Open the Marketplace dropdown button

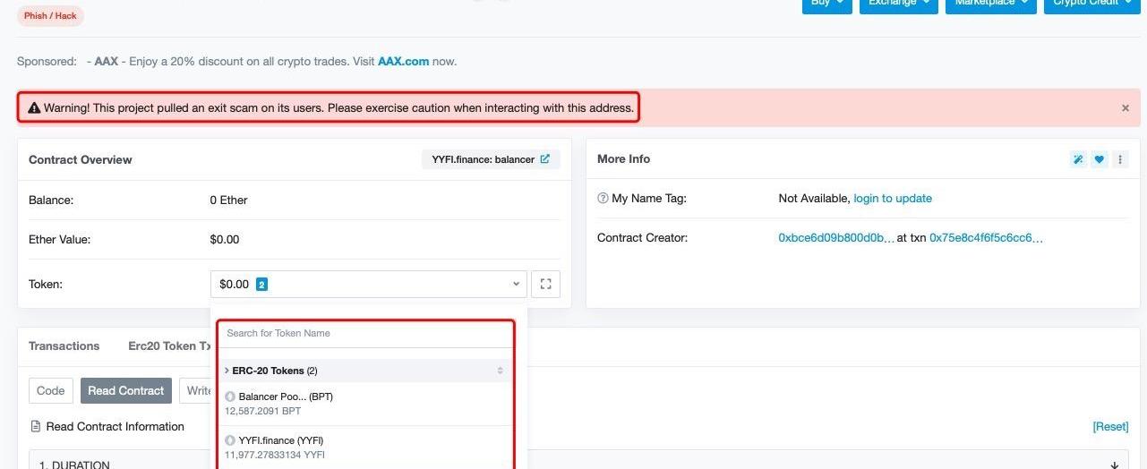pyautogui.click(x=990, y=4)
